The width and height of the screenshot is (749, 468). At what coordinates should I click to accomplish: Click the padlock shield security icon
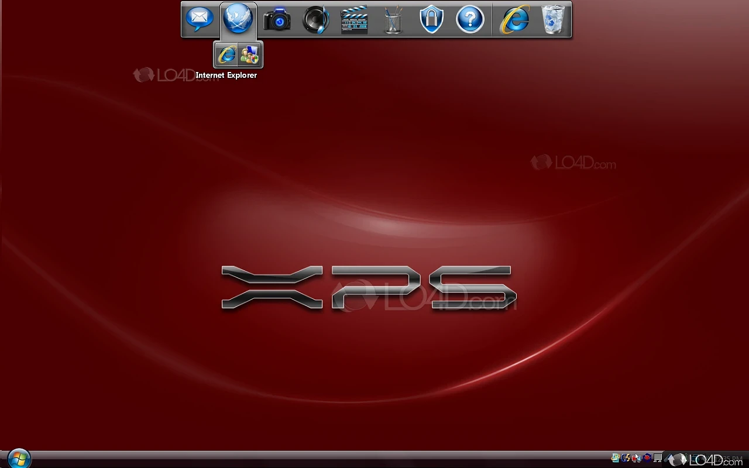(431, 20)
